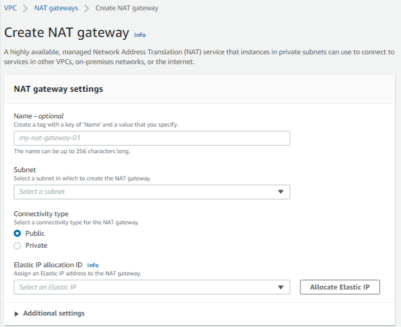Click the Private label text
This screenshot has height=327, width=401.
(x=36, y=246)
